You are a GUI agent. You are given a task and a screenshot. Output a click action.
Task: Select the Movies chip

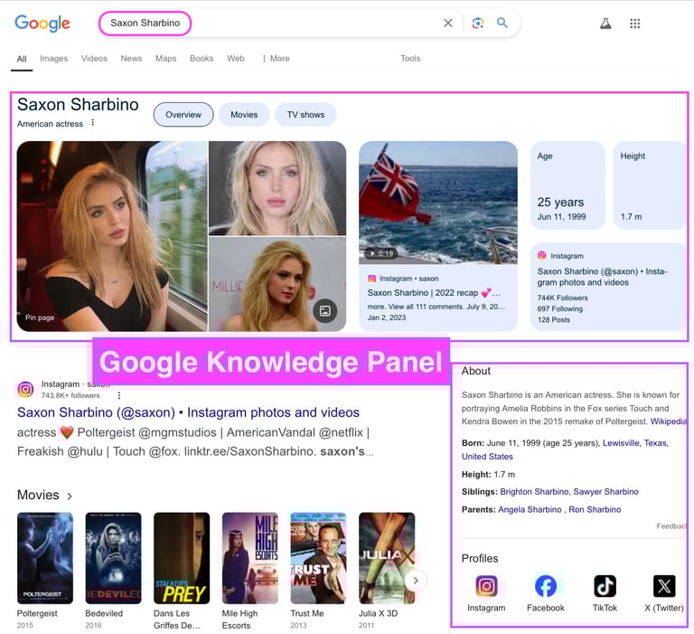click(x=244, y=115)
